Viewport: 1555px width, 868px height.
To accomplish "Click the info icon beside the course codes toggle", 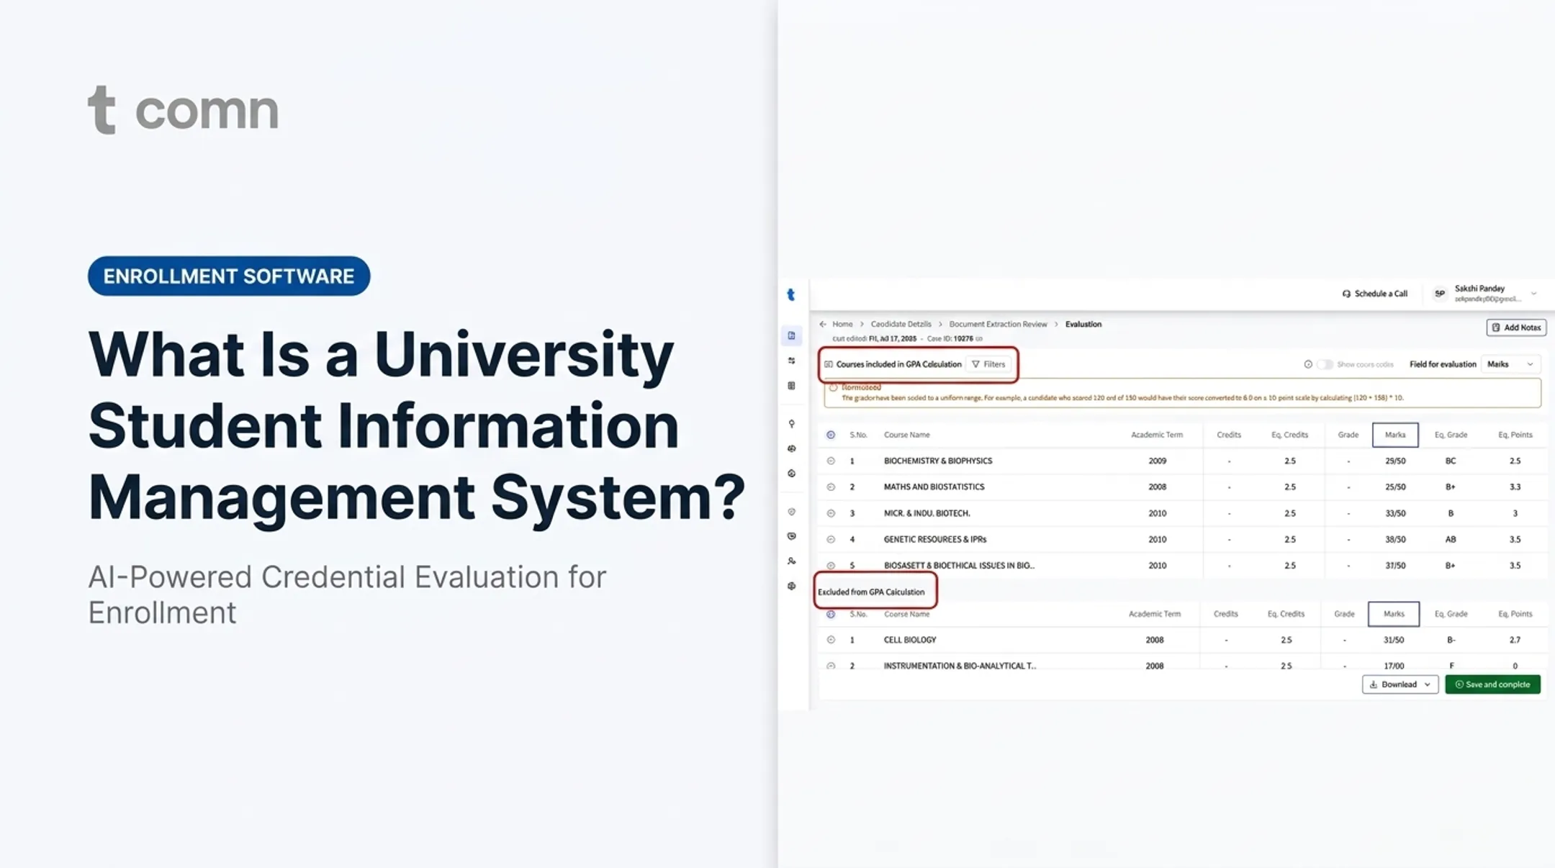I will click(1307, 364).
